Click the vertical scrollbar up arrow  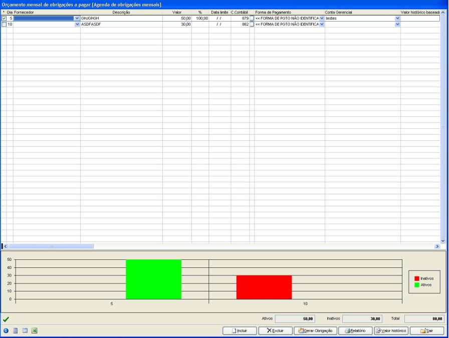pos(443,13)
